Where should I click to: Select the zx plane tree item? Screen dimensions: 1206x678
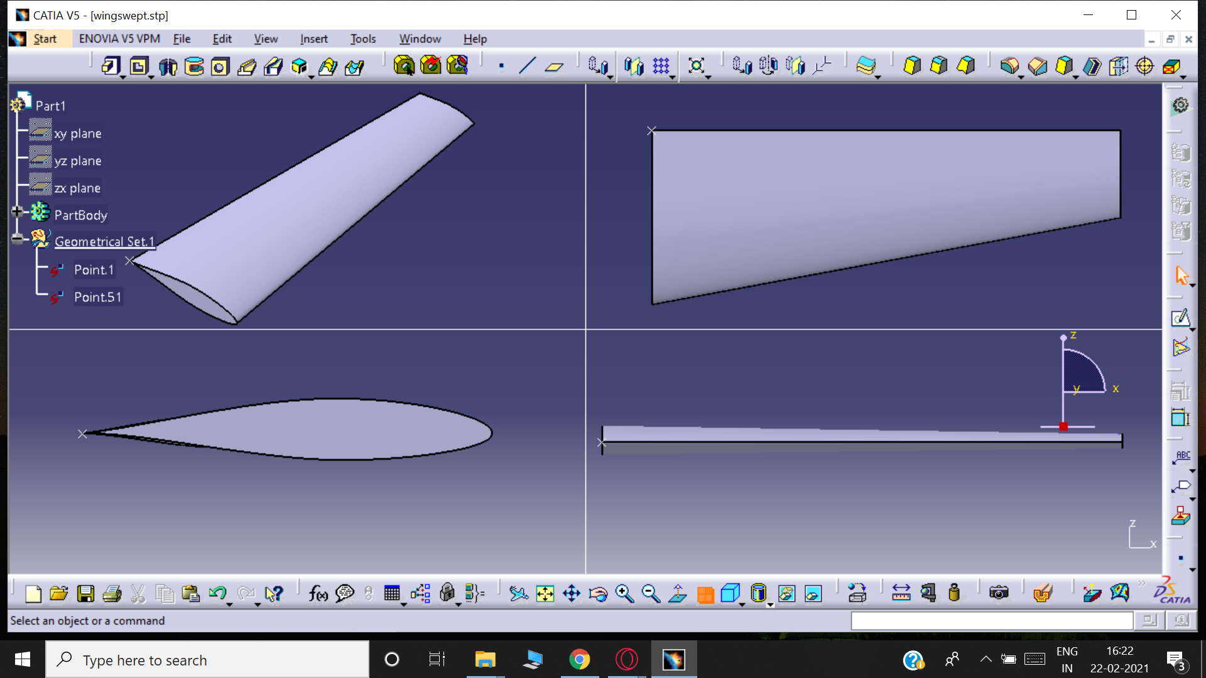[x=77, y=188]
